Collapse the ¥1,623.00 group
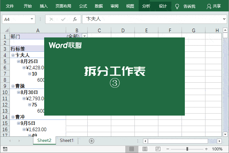Screen dimensions: 229x153 24,129
